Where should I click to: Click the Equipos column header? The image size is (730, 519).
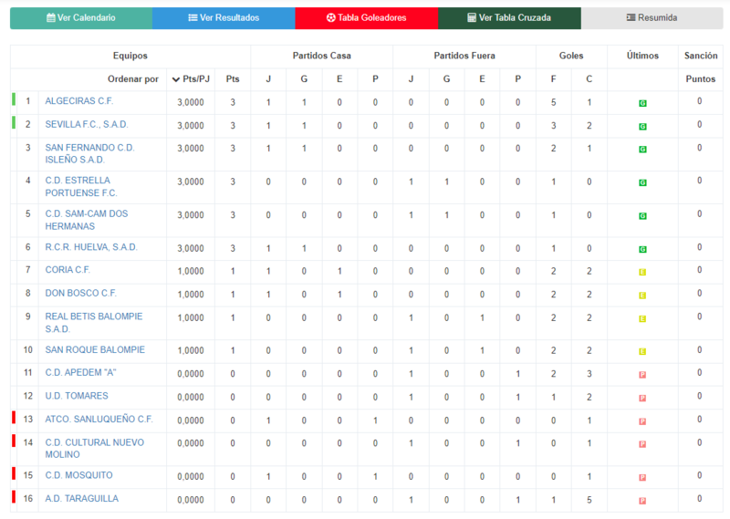click(130, 56)
